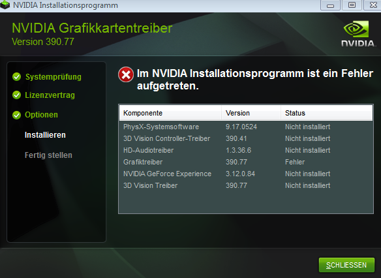381x278 pixels.
Task: Select the Fertig stellen step
Action: pos(48,155)
